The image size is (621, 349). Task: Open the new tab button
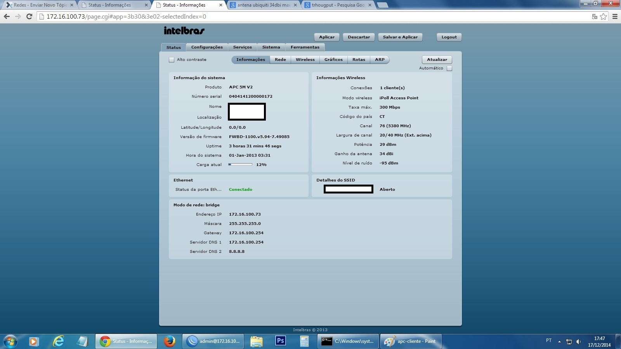(382, 5)
